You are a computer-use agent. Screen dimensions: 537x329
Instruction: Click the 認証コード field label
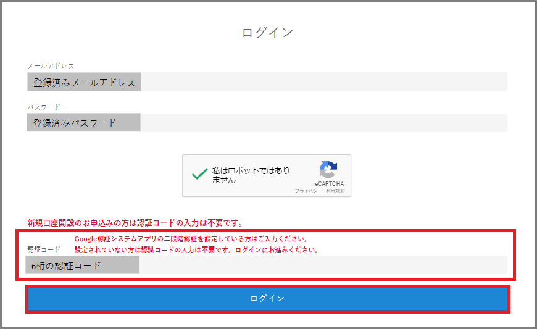pyautogui.click(x=44, y=249)
